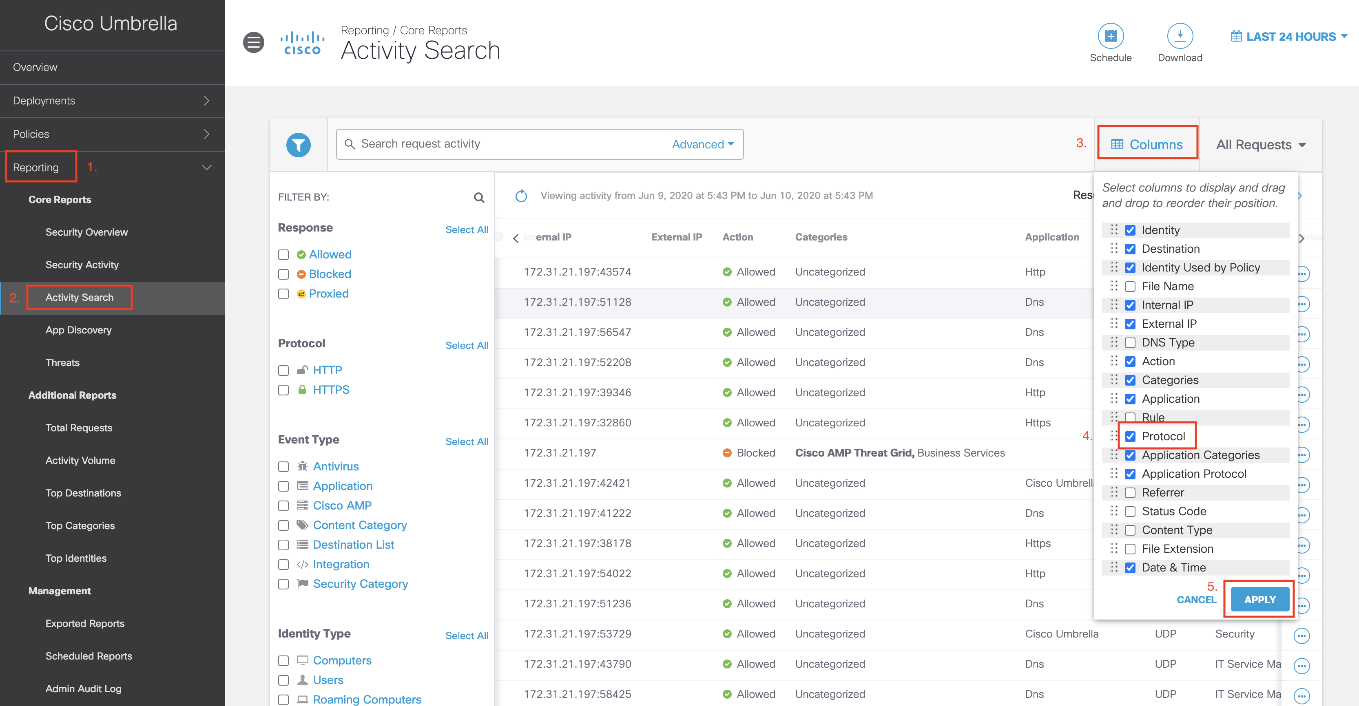The height and width of the screenshot is (706, 1359).
Task: Enable the Status Code column checkbox
Action: coord(1129,512)
